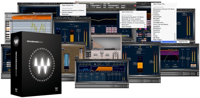
Task: Click the BYPASS button
Action: [123, 6]
